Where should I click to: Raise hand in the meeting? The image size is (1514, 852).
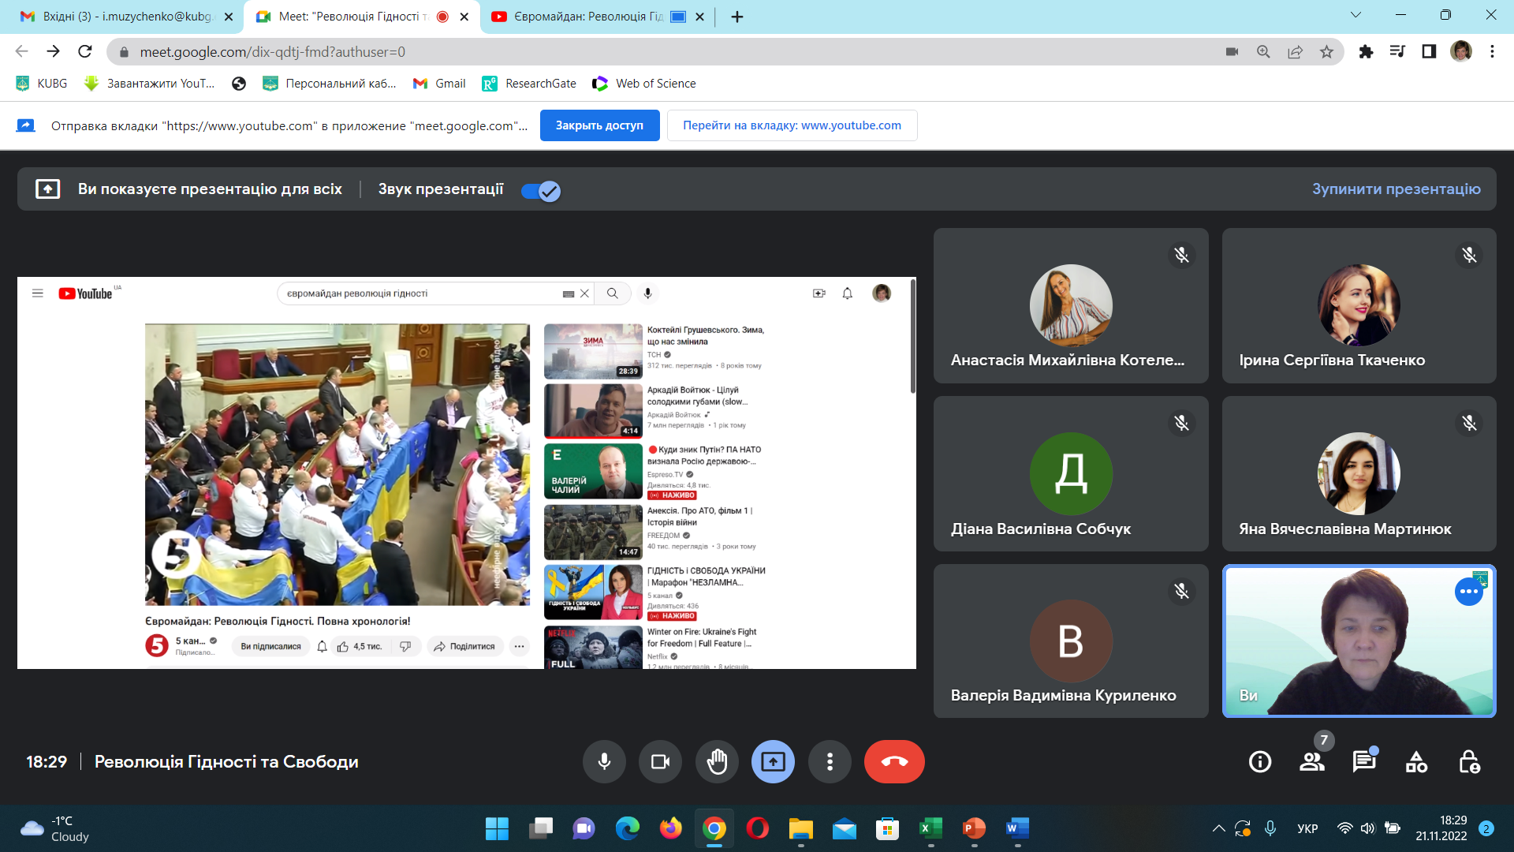[717, 761]
